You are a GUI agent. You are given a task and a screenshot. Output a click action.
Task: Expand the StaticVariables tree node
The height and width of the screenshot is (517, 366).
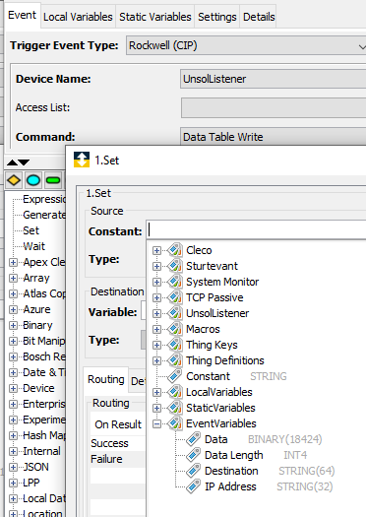tap(156, 408)
